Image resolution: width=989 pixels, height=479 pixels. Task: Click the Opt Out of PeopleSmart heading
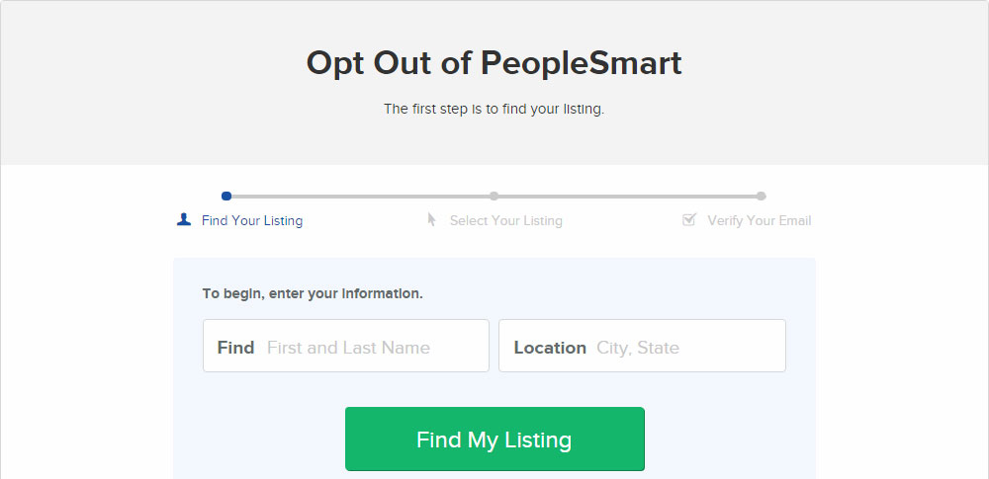point(494,63)
